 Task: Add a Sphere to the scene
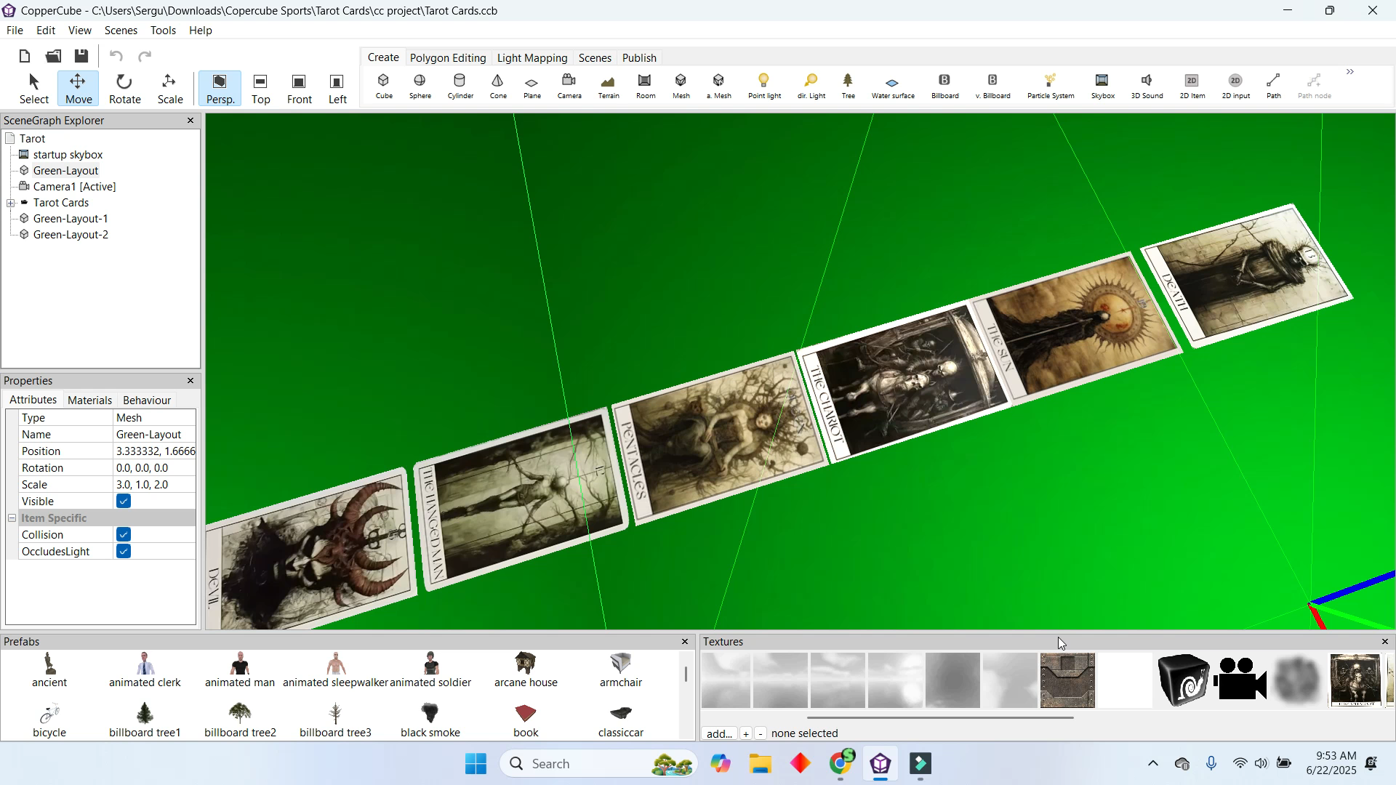(x=420, y=86)
